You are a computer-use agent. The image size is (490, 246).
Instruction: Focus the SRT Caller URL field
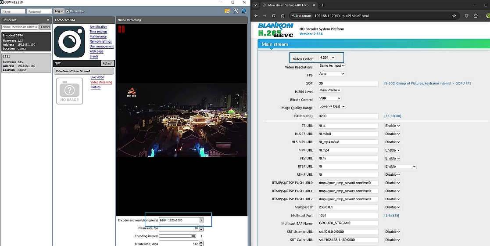(348, 240)
